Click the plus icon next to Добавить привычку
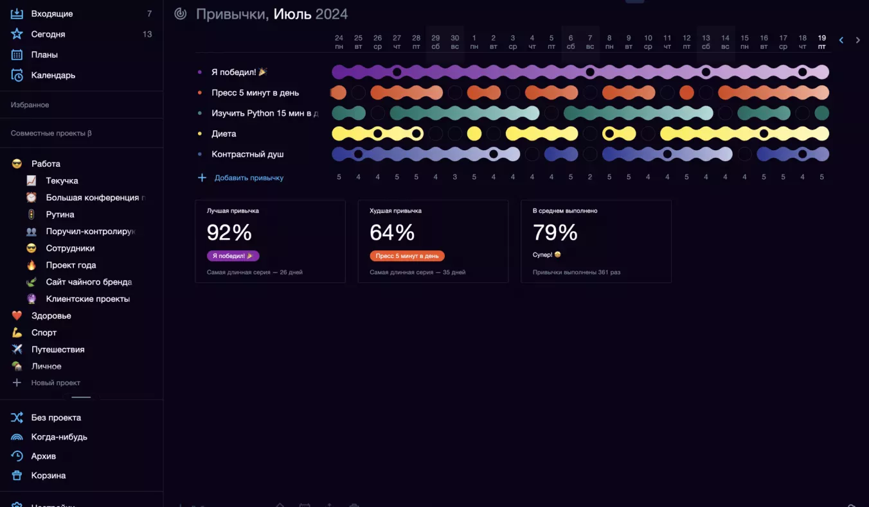The height and width of the screenshot is (507, 869). pyautogui.click(x=202, y=178)
